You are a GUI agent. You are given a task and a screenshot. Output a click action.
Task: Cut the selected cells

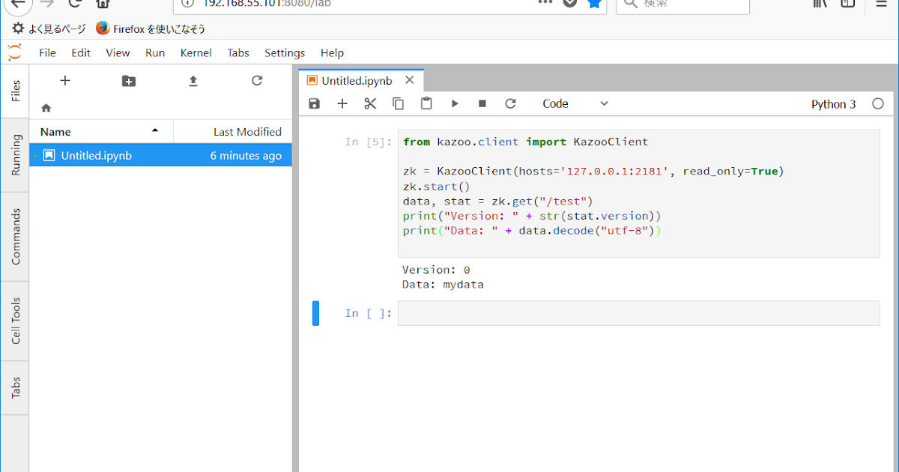[370, 103]
